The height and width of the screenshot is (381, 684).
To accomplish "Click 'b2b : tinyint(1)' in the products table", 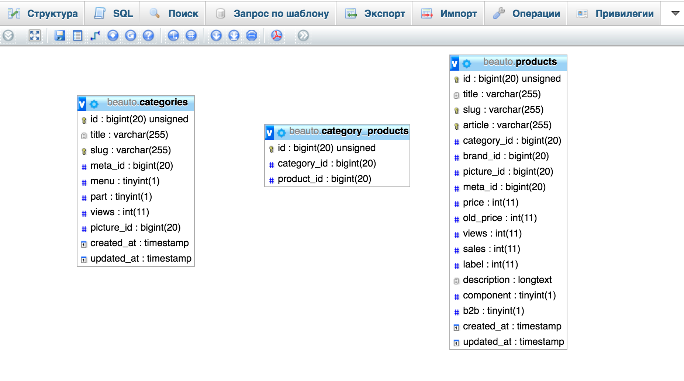I will [x=508, y=311].
